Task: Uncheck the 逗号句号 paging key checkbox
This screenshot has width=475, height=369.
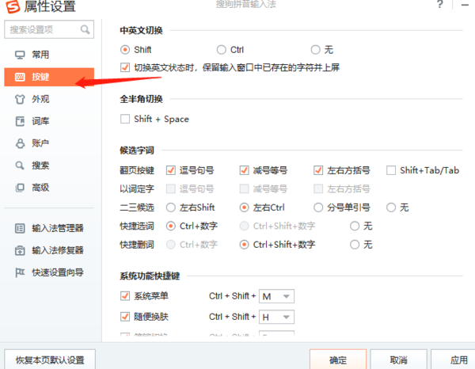Action: (171, 170)
